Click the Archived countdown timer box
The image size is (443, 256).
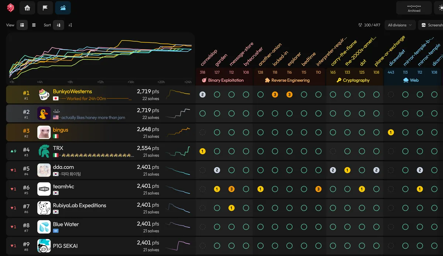[414, 8]
